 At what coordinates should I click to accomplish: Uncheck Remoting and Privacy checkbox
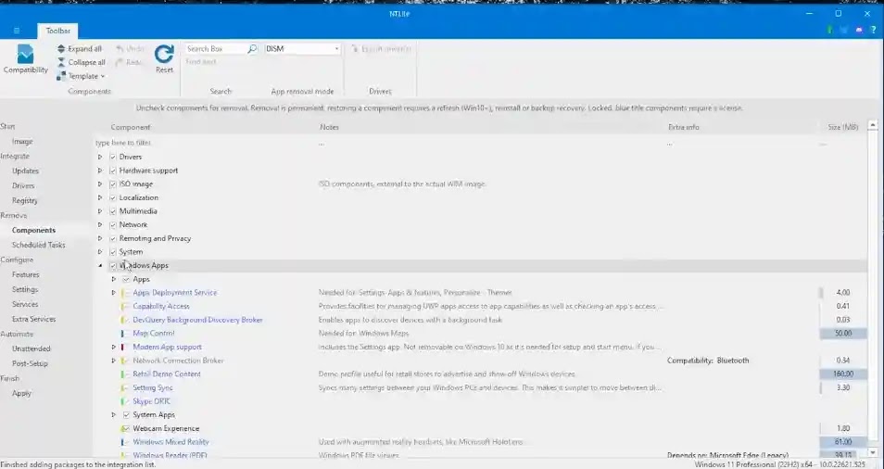(113, 238)
